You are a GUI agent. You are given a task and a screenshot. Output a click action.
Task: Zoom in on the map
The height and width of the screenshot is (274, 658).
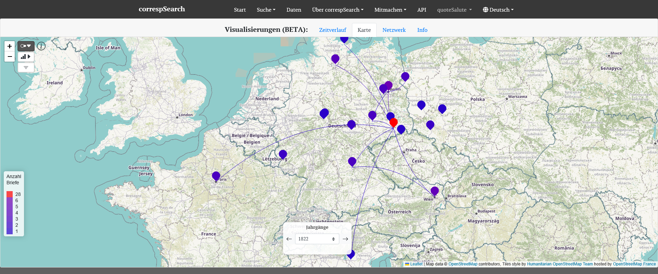coord(10,46)
